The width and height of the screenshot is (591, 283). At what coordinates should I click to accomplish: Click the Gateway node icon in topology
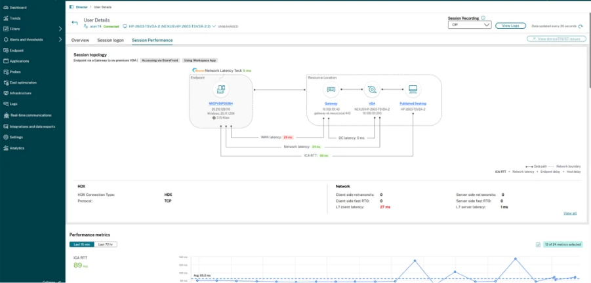coord(331,89)
